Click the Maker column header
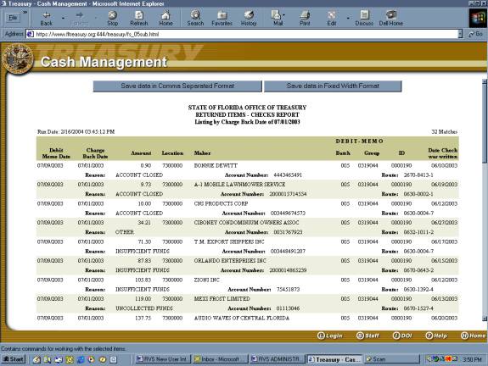 [x=202, y=152]
